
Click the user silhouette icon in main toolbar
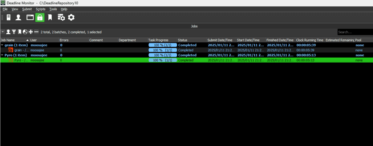(18, 18)
